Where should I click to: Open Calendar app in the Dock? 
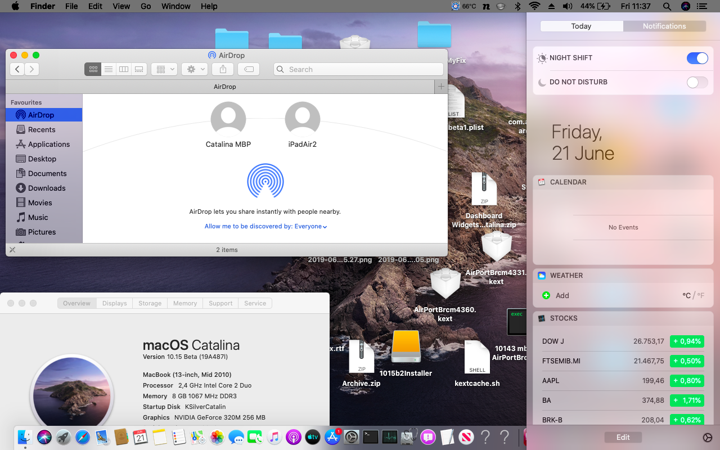pyautogui.click(x=141, y=437)
